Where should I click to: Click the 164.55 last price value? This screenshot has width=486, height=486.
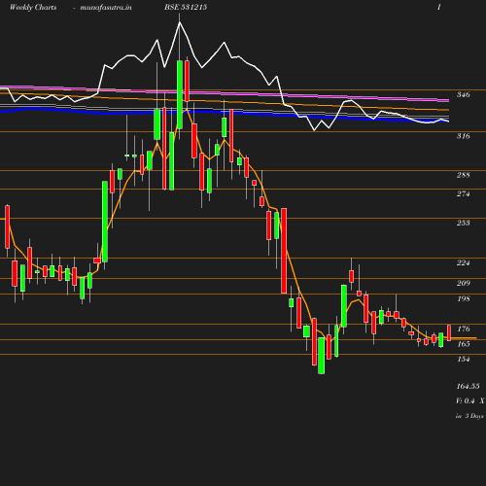[x=468, y=386]
